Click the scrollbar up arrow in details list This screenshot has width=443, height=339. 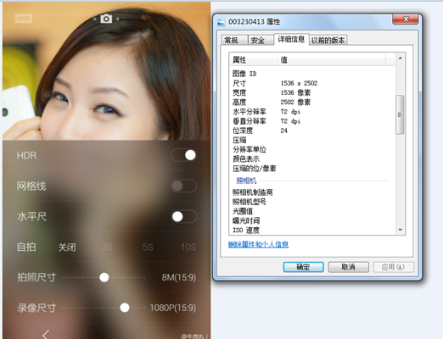tap(400, 58)
